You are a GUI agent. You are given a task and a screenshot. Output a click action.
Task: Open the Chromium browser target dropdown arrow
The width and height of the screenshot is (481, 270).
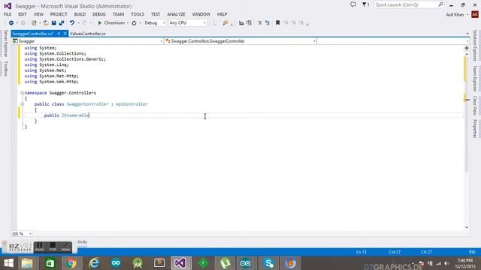point(128,23)
